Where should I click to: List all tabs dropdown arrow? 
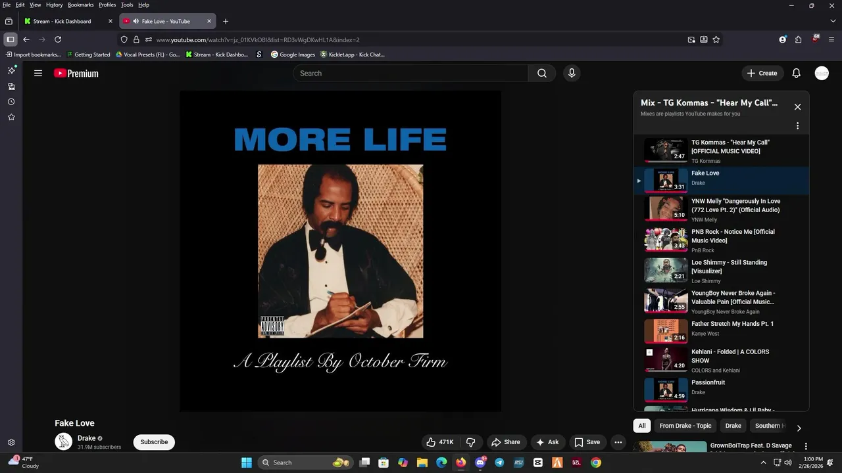[833, 21]
